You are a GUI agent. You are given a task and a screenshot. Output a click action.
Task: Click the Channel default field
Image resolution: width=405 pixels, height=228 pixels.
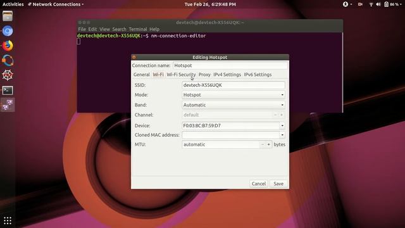click(227, 115)
